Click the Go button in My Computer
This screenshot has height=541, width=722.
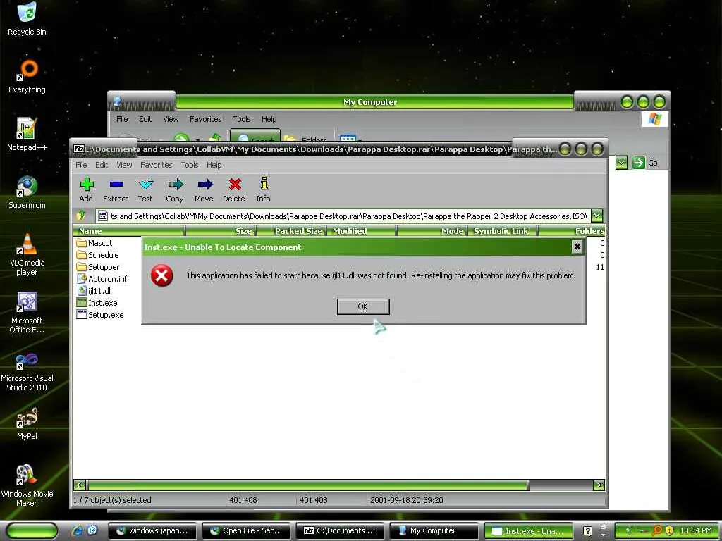pyautogui.click(x=646, y=163)
